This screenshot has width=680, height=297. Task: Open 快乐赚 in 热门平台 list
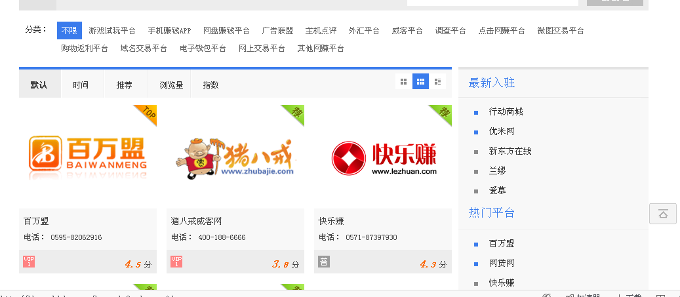pyautogui.click(x=502, y=283)
